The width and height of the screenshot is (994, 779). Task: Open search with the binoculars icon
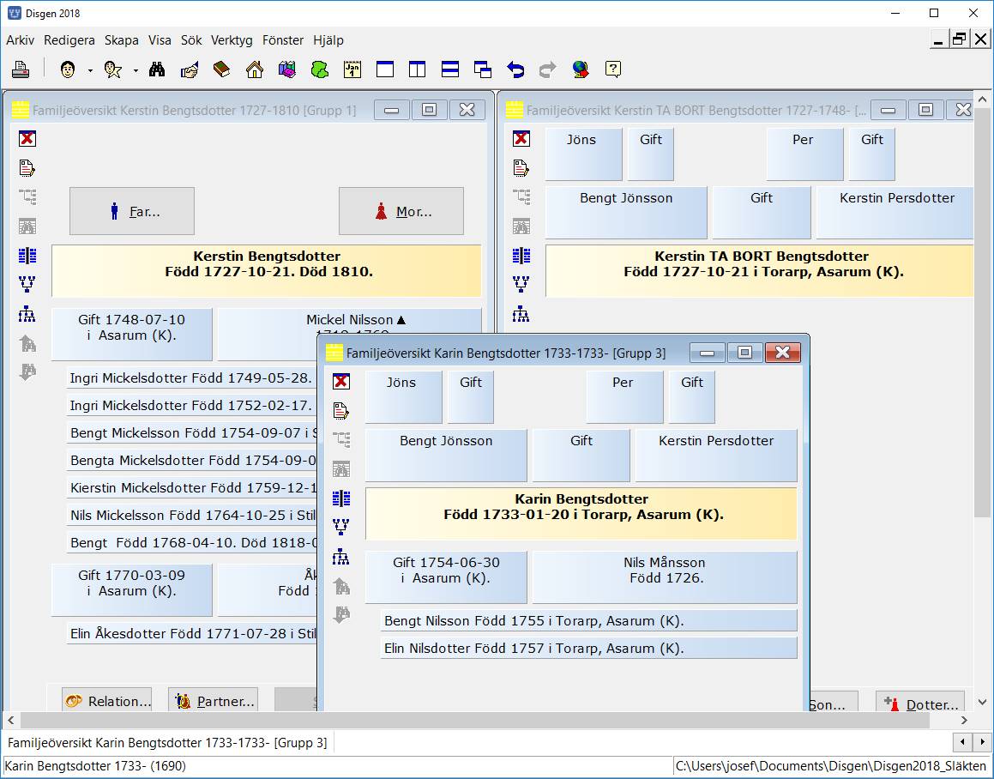(x=157, y=69)
